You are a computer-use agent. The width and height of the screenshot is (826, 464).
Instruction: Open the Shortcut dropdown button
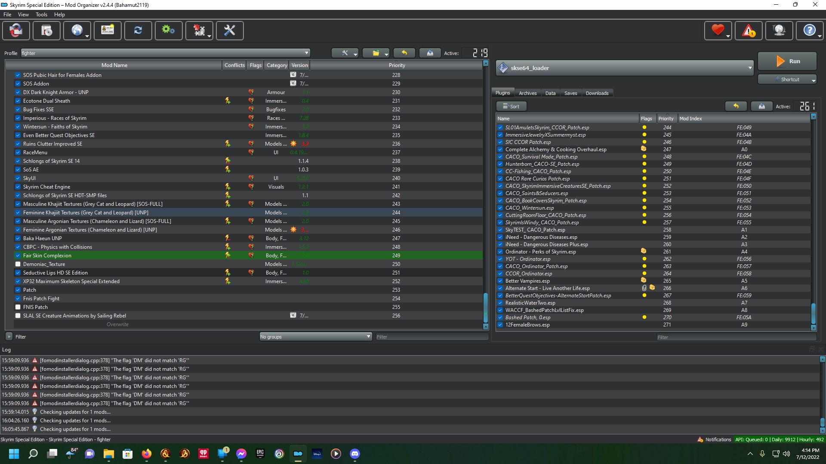(x=787, y=79)
